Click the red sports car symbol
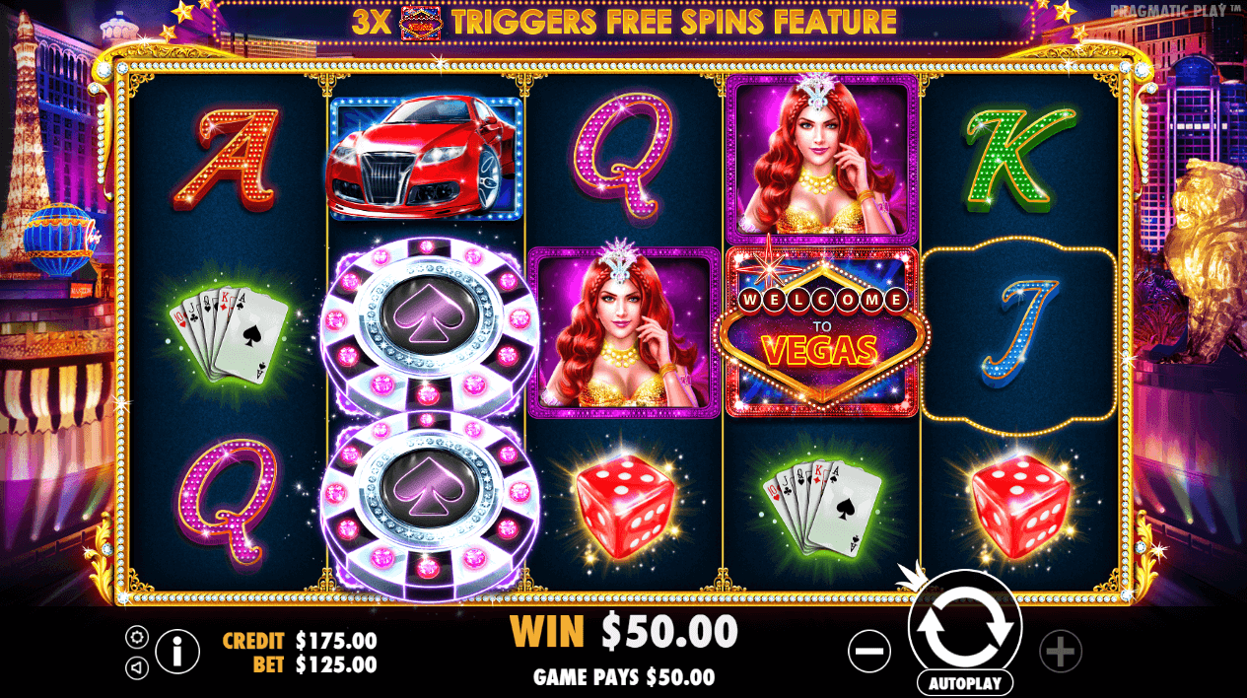Image resolution: width=1247 pixels, height=698 pixels. [426, 159]
